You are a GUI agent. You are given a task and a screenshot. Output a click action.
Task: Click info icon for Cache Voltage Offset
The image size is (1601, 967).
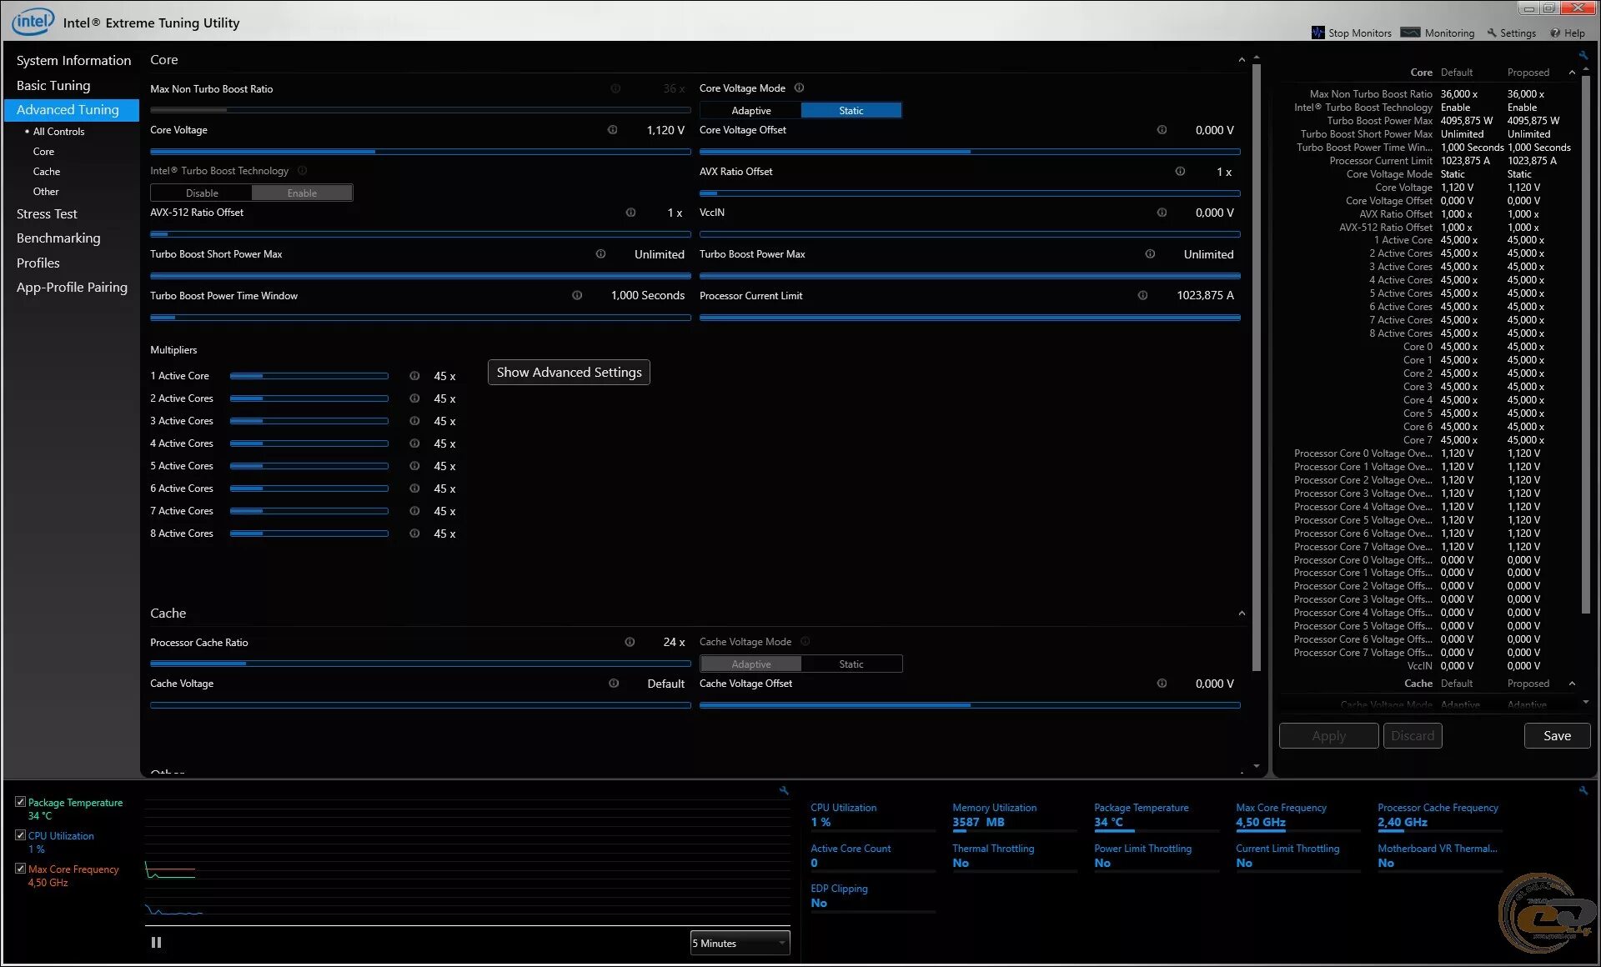1162,684
